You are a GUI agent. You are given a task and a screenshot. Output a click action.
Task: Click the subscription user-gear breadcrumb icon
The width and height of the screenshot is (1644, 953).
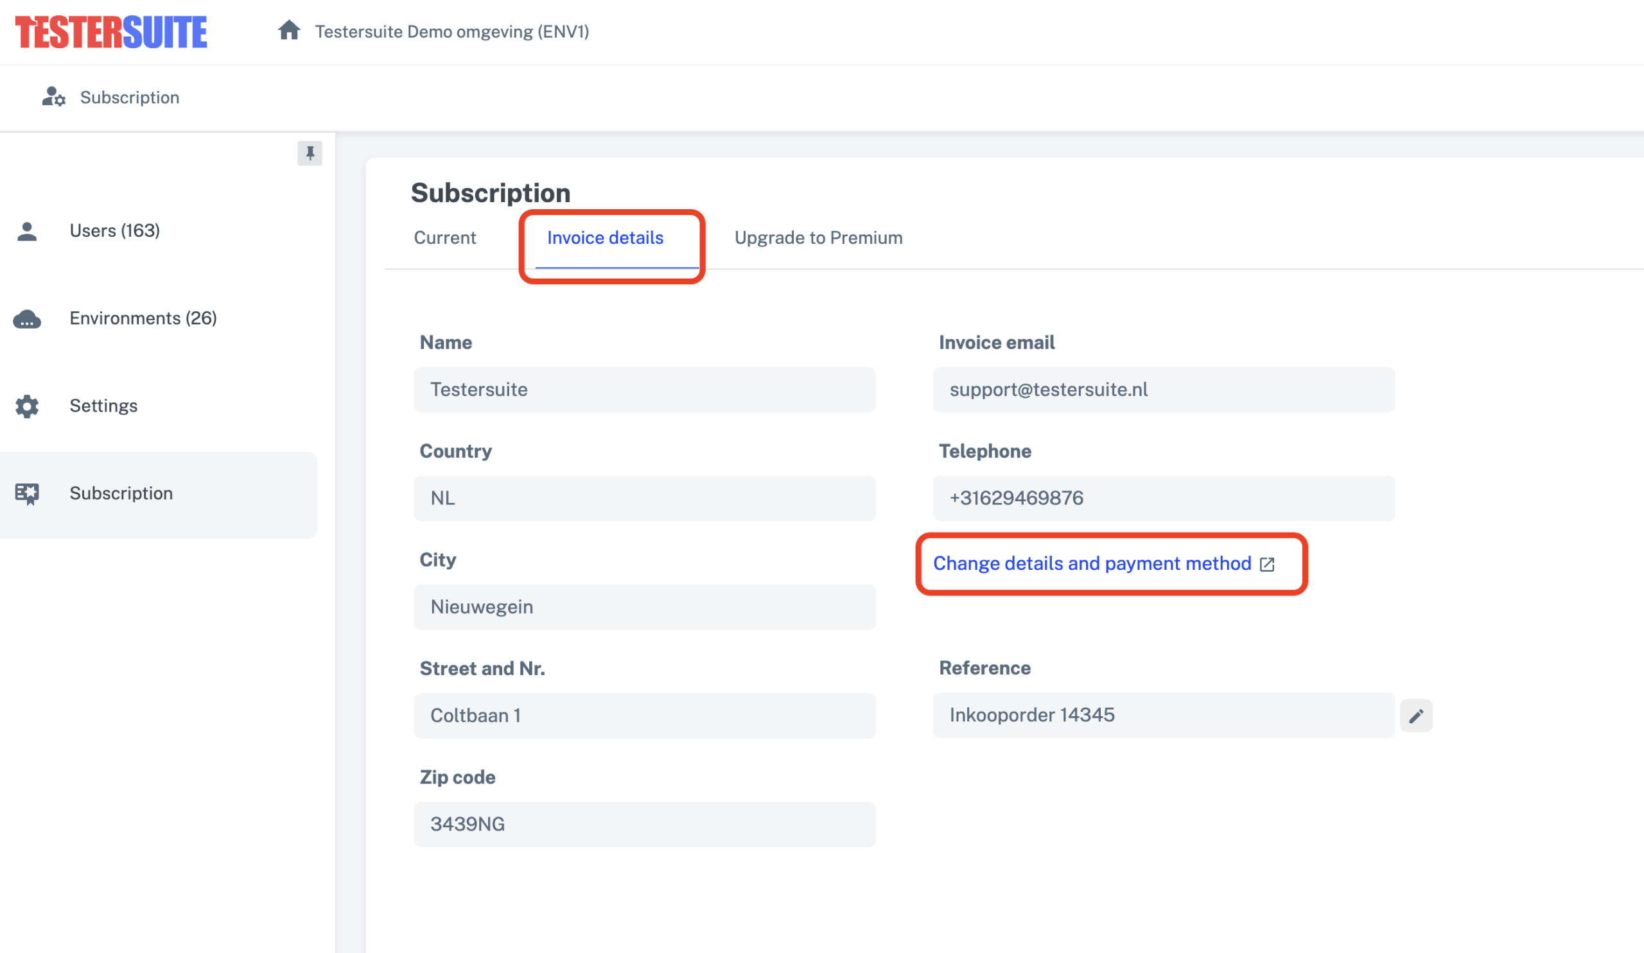click(53, 97)
